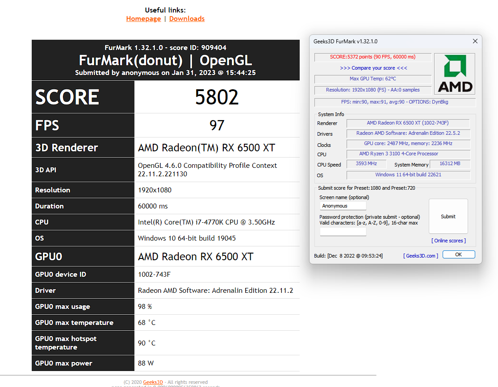Click GPU0 max hotspot temperature value 90 °C

pyautogui.click(x=147, y=343)
